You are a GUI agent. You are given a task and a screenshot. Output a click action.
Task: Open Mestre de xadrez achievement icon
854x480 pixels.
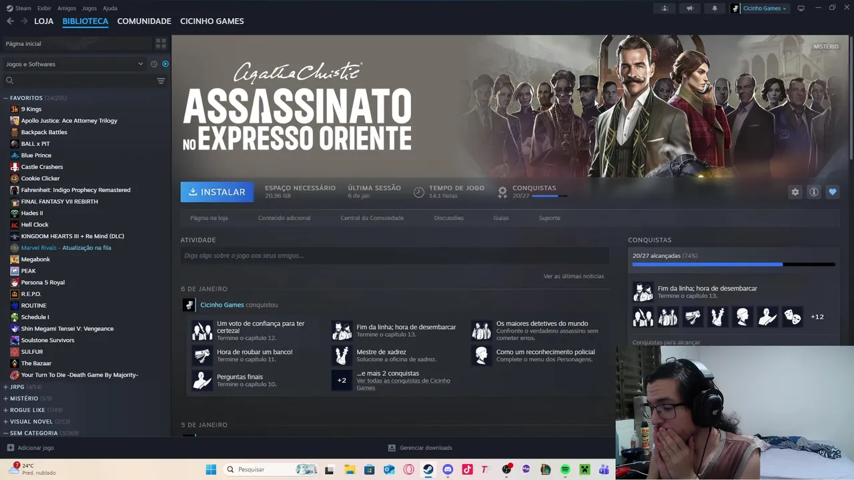tap(342, 355)
